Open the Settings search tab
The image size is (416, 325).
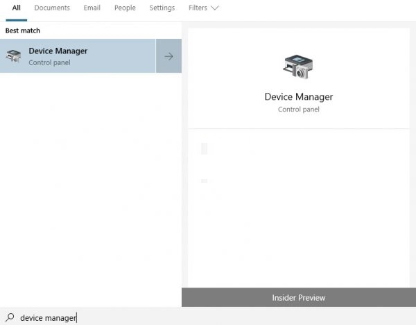[162, 8]
